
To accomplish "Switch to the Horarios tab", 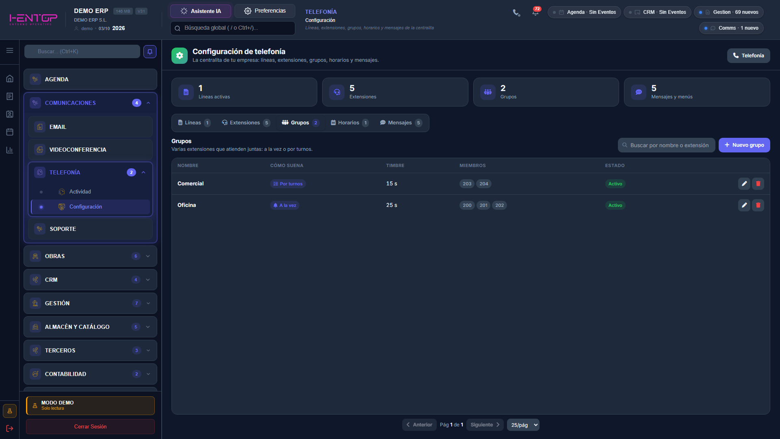I will [x=349, y=123].
